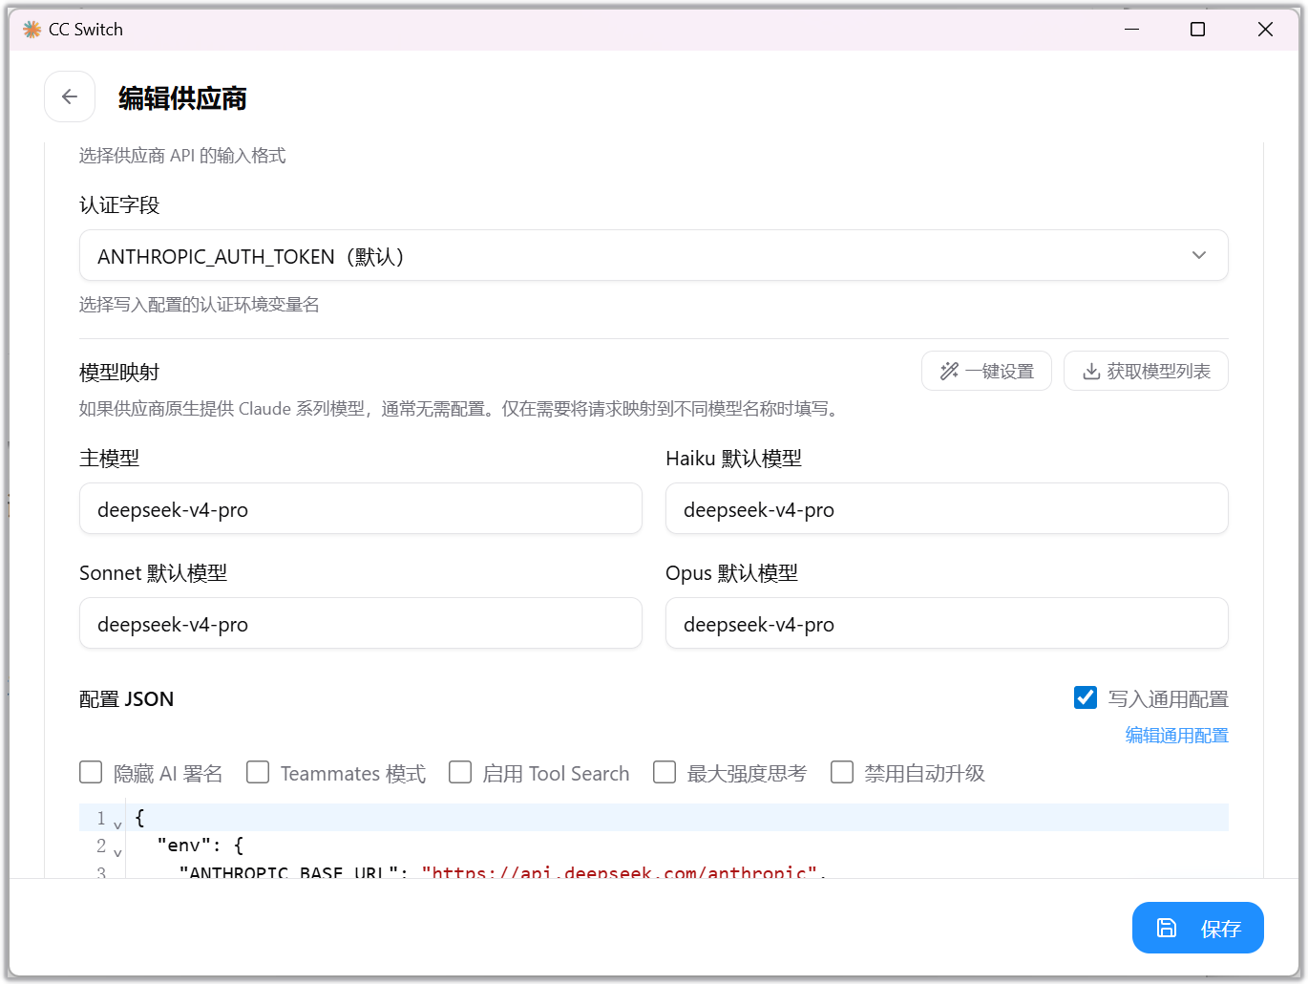Click the back arrow icon
1308x985 pixels.
(x=70, y=96)
